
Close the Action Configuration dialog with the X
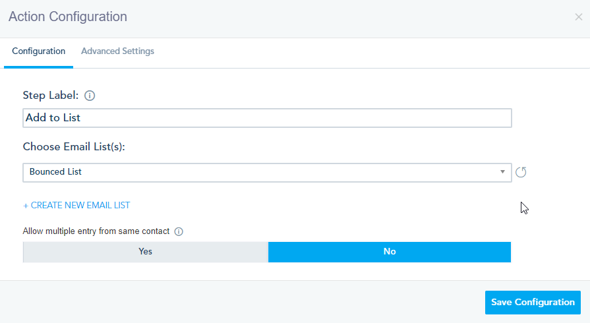click(578, 17)
